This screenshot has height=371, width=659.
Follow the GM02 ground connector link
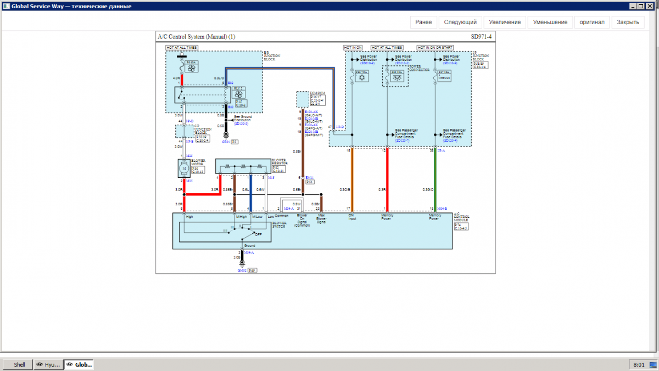click(242, 271)
